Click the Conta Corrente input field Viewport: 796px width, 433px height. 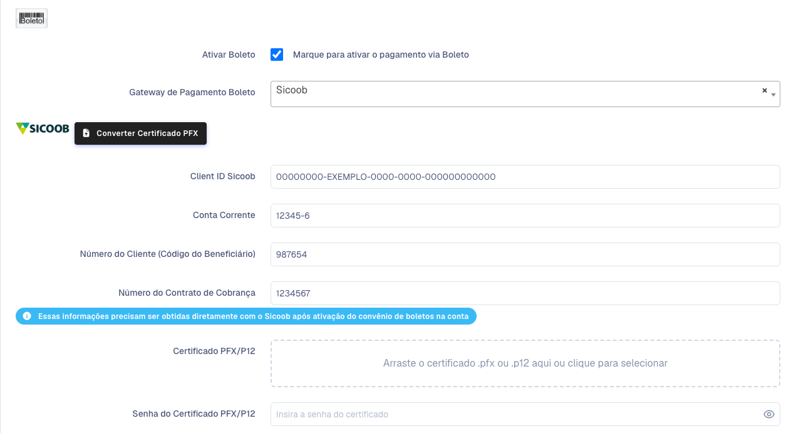pos(525,216)
